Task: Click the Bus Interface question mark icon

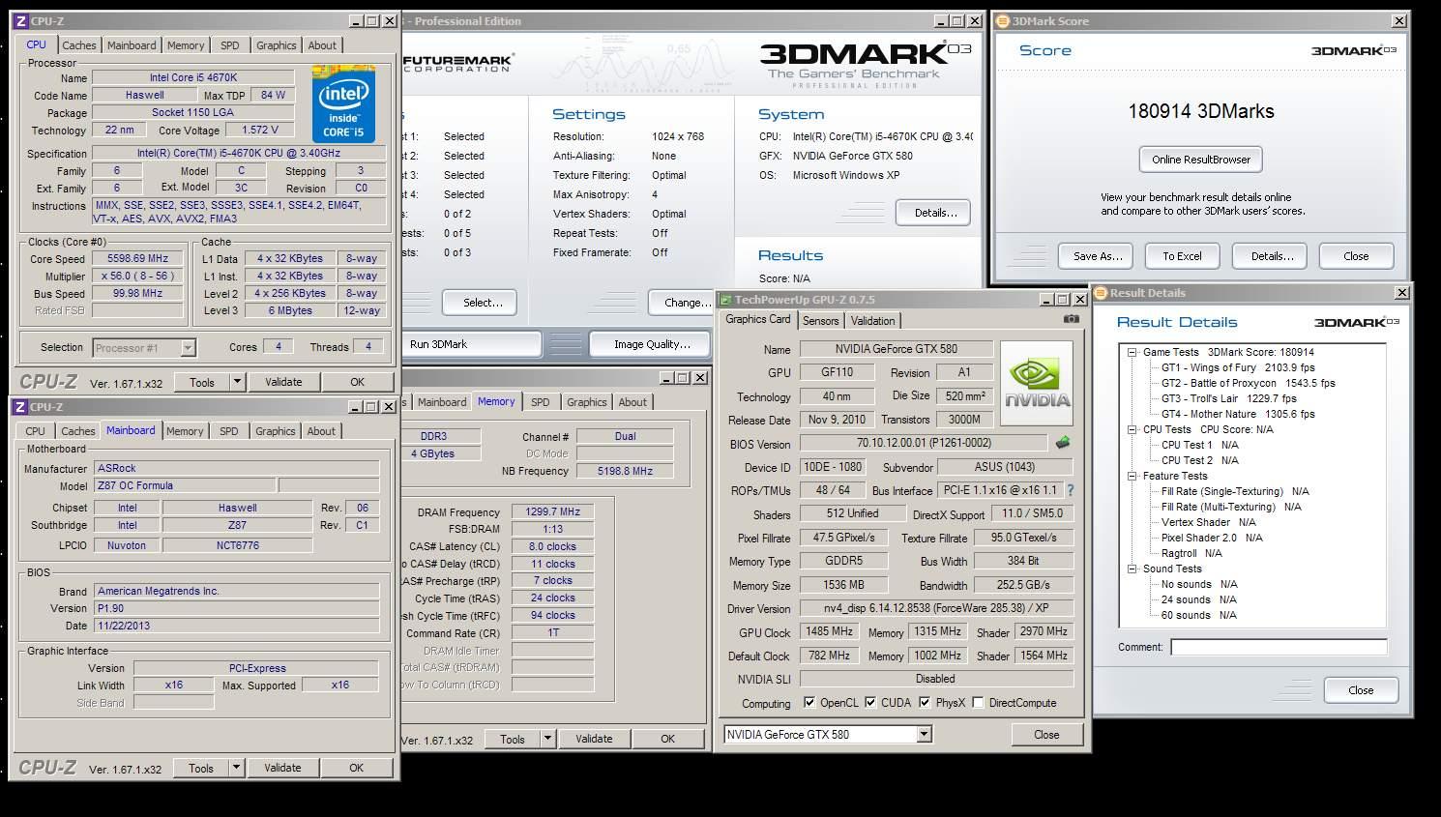Action: point(1071,490)
